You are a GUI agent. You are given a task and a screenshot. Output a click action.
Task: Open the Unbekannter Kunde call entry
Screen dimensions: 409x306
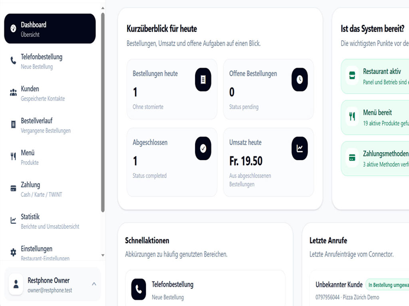[x=359, y=289]
